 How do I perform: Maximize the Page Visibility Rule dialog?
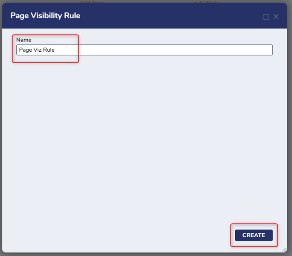coord(266,17)
